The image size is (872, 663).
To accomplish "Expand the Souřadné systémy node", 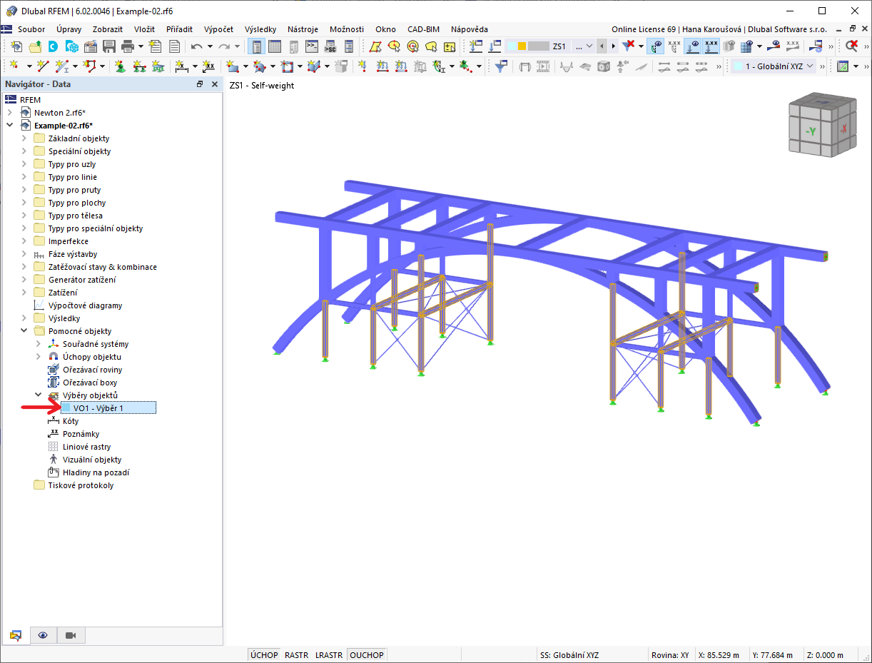I will (39, 344).
